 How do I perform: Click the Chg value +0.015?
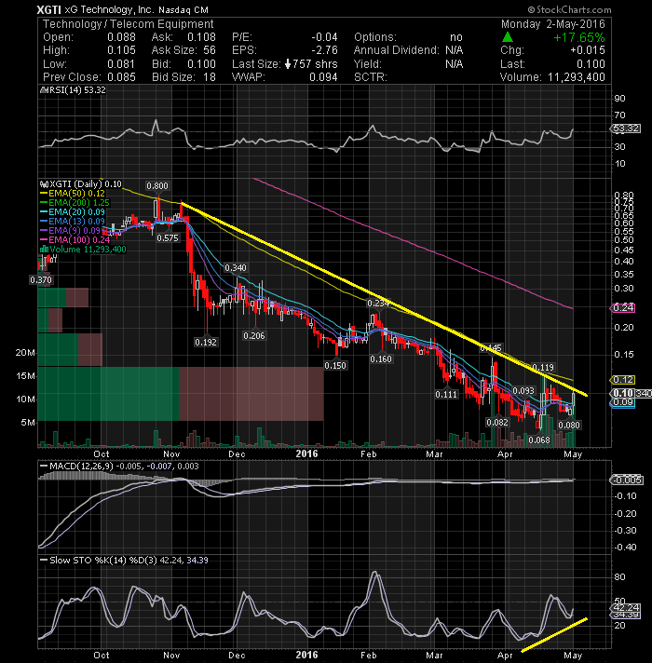[x=588, y=50]
